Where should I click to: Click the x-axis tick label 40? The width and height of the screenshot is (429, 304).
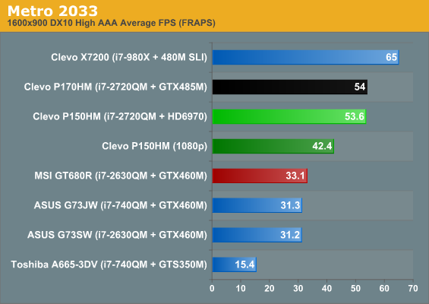[327, 288]
